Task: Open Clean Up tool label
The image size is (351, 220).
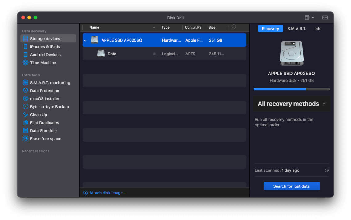Action: pyautogui.click(x=38, y=114)
